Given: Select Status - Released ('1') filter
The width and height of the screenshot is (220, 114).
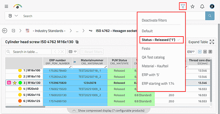Looking at the screenshot, I should click(x=162, y=40).
